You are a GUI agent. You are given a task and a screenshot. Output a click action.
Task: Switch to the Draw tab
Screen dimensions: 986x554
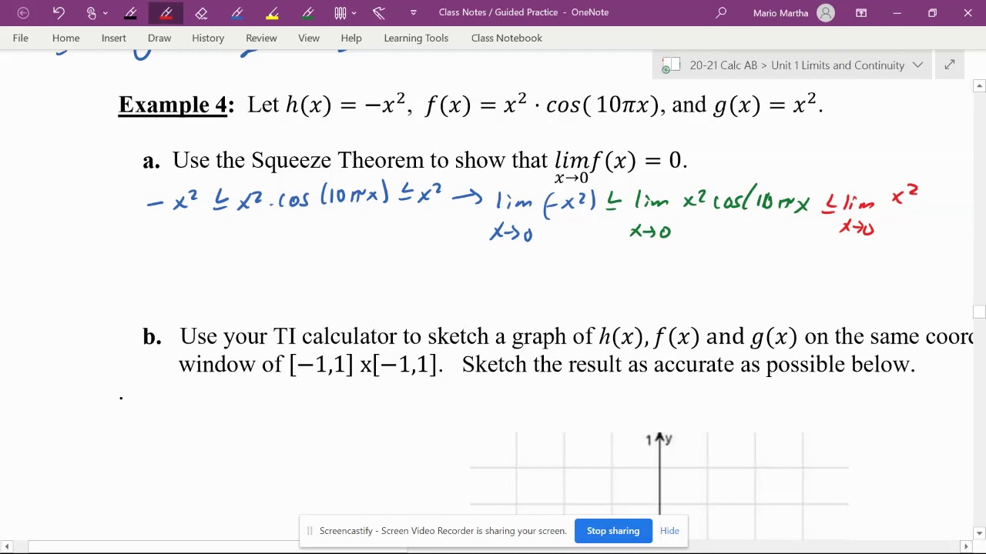coord(159,38)
